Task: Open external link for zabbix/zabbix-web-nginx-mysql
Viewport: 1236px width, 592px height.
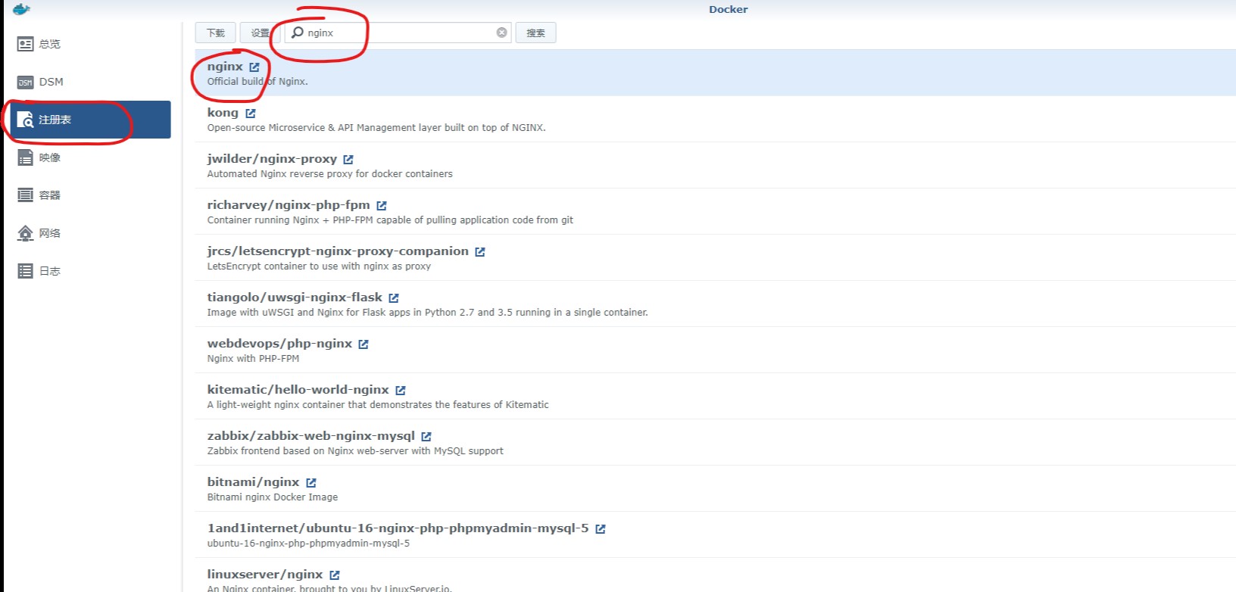Action: (426, 437)
